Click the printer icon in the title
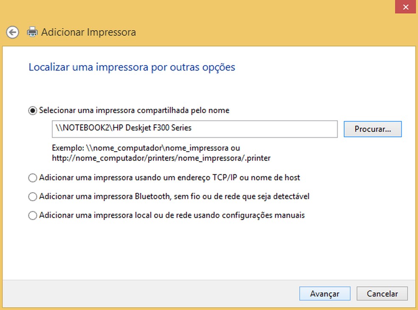The height and width of the screenshot is (310, 418). (x=32, y=32)
